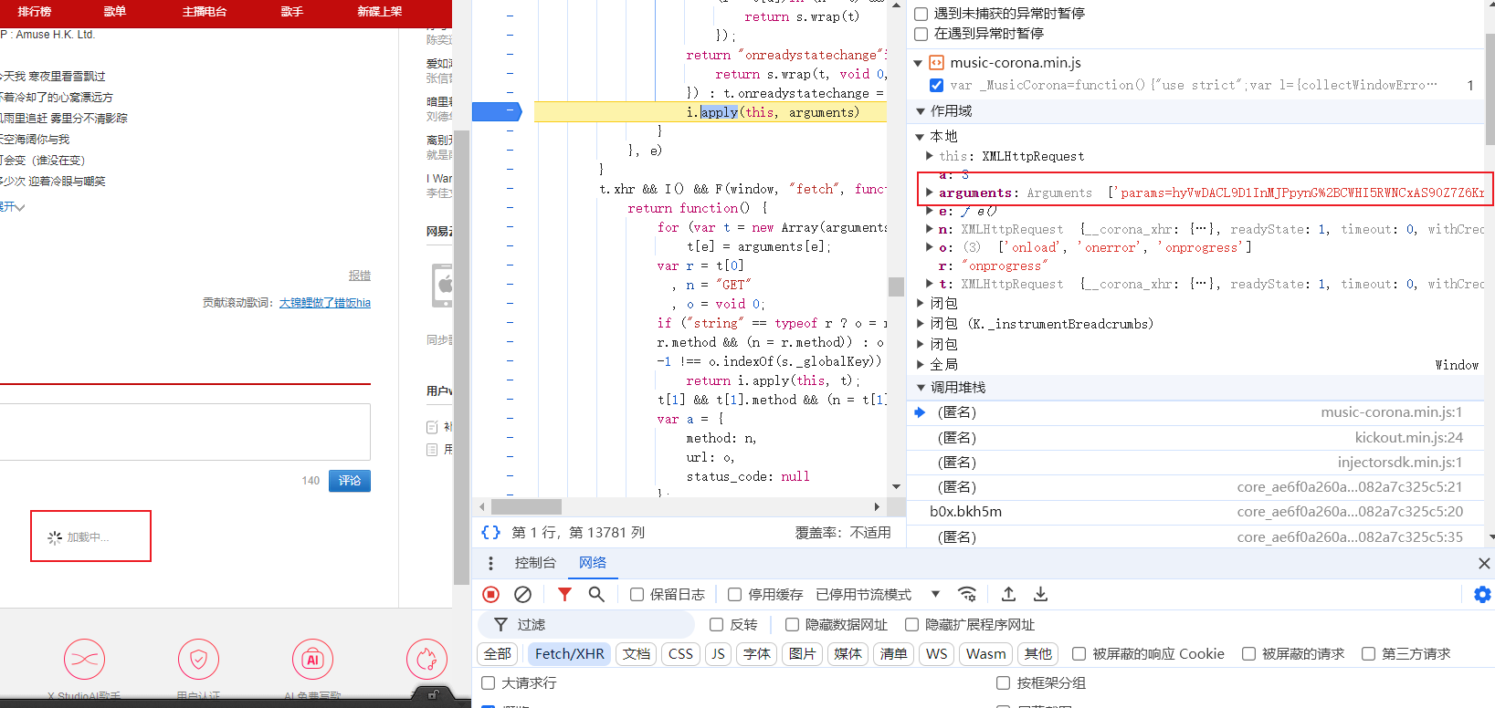Image resolution: width=1495 pixels, height=708 pixels.
Task: Filter requests by WS type
Action: click(936, 653)
